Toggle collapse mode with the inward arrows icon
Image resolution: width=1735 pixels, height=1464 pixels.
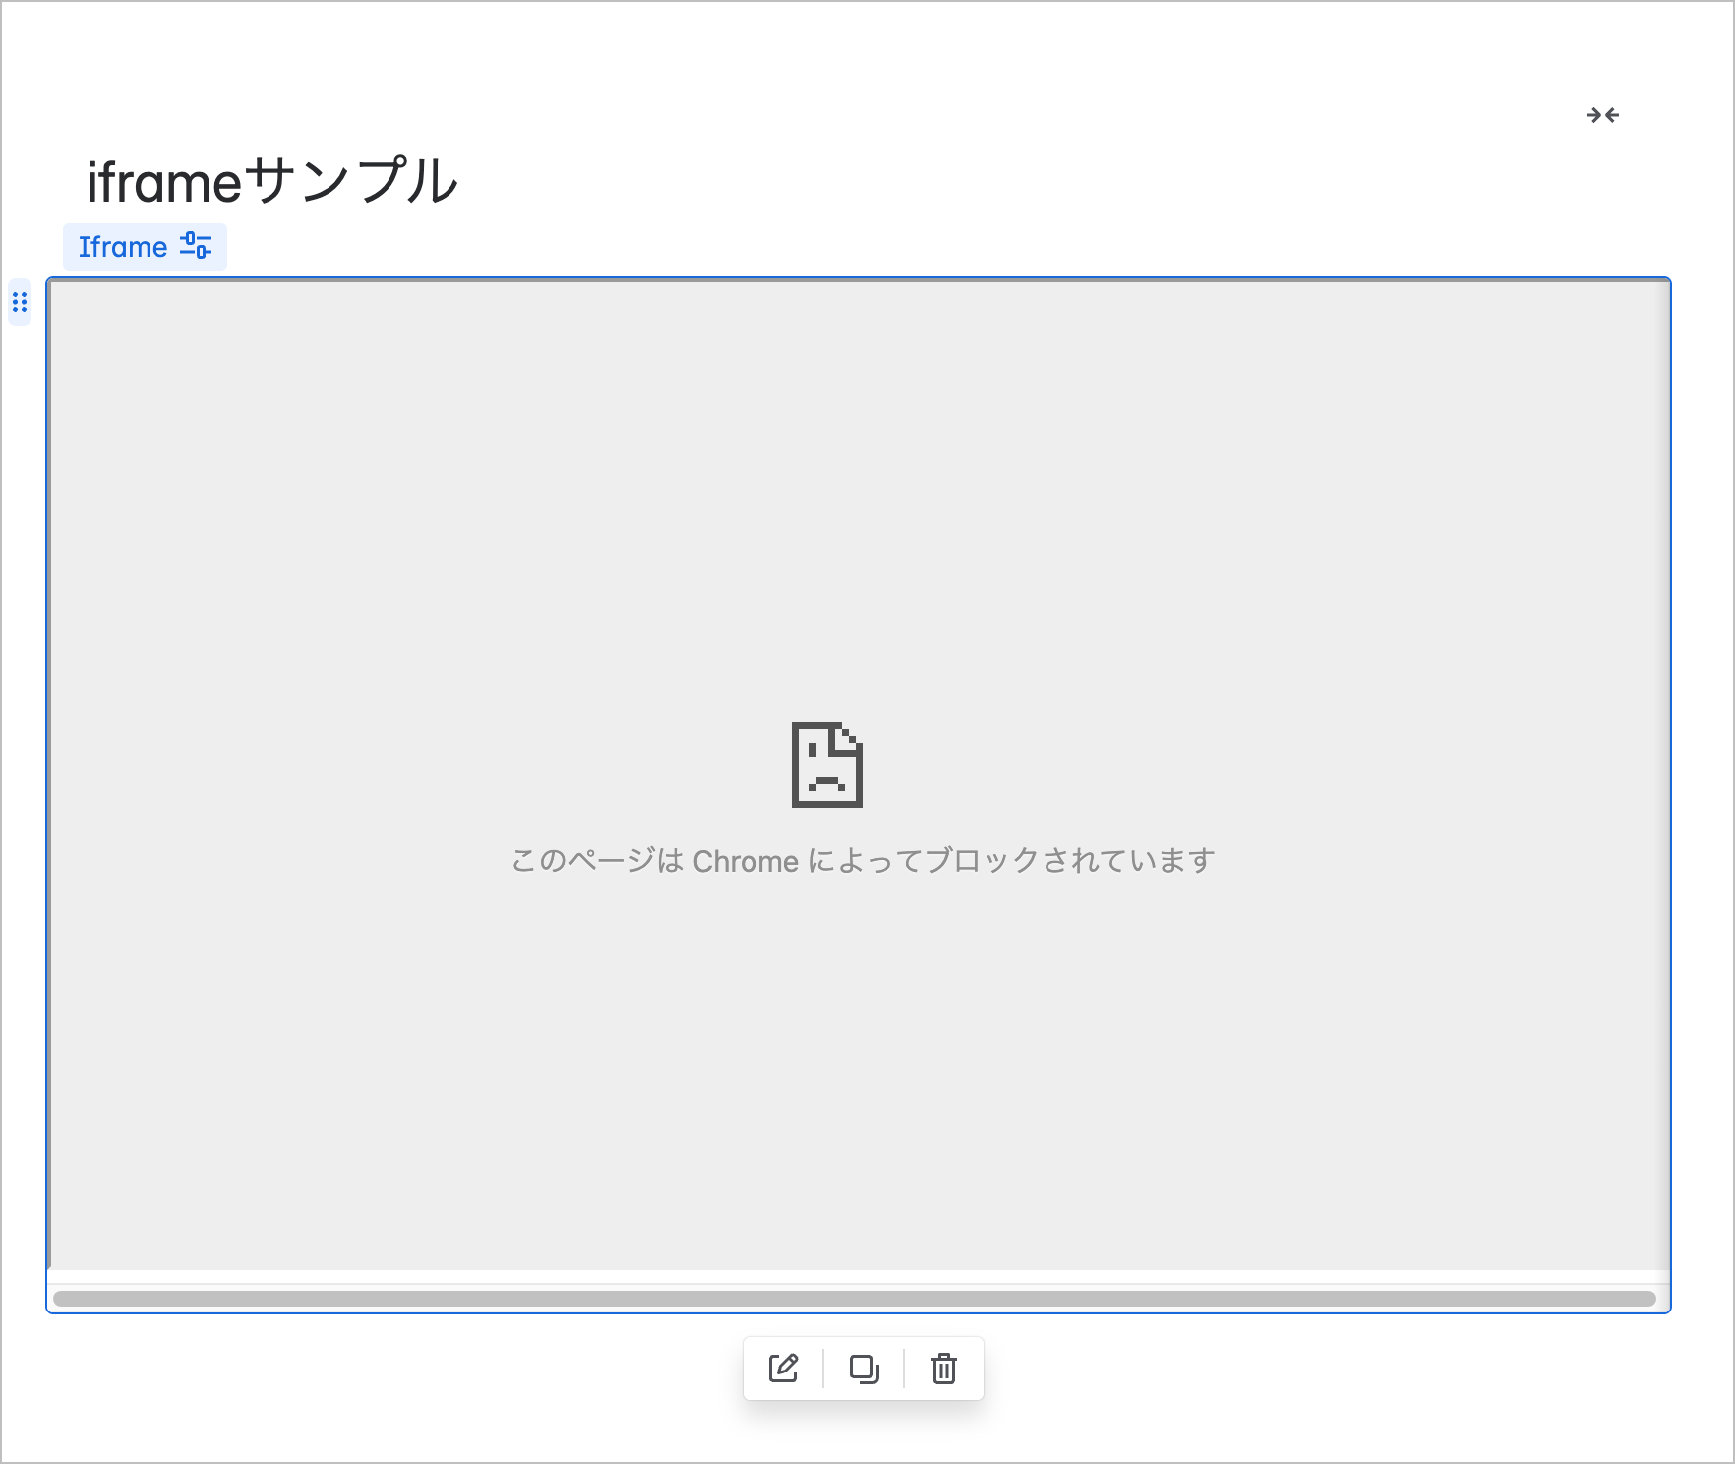[1605, 115]
